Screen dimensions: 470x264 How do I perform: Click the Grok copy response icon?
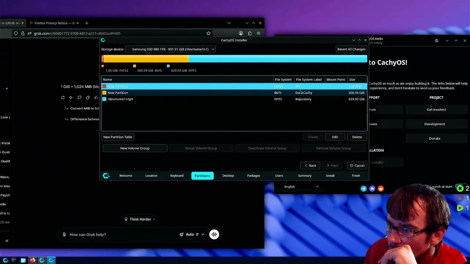click(x=88, y=98)
